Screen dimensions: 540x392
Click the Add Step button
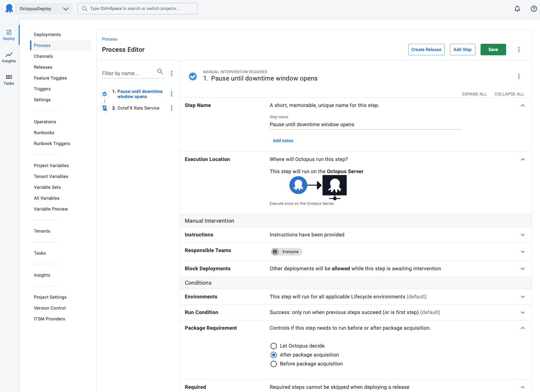463,50
